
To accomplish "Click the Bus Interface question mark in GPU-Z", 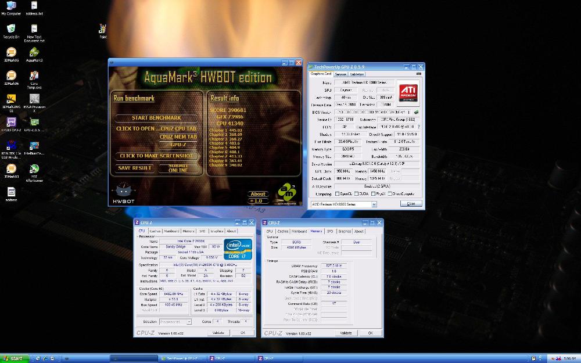I will [x=419, y=127].
